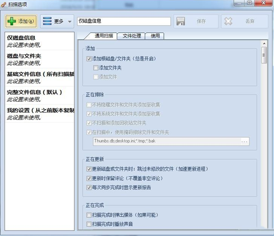Switch to the 文件处理 tab
274x236 pixels.
tap(132, 36)
